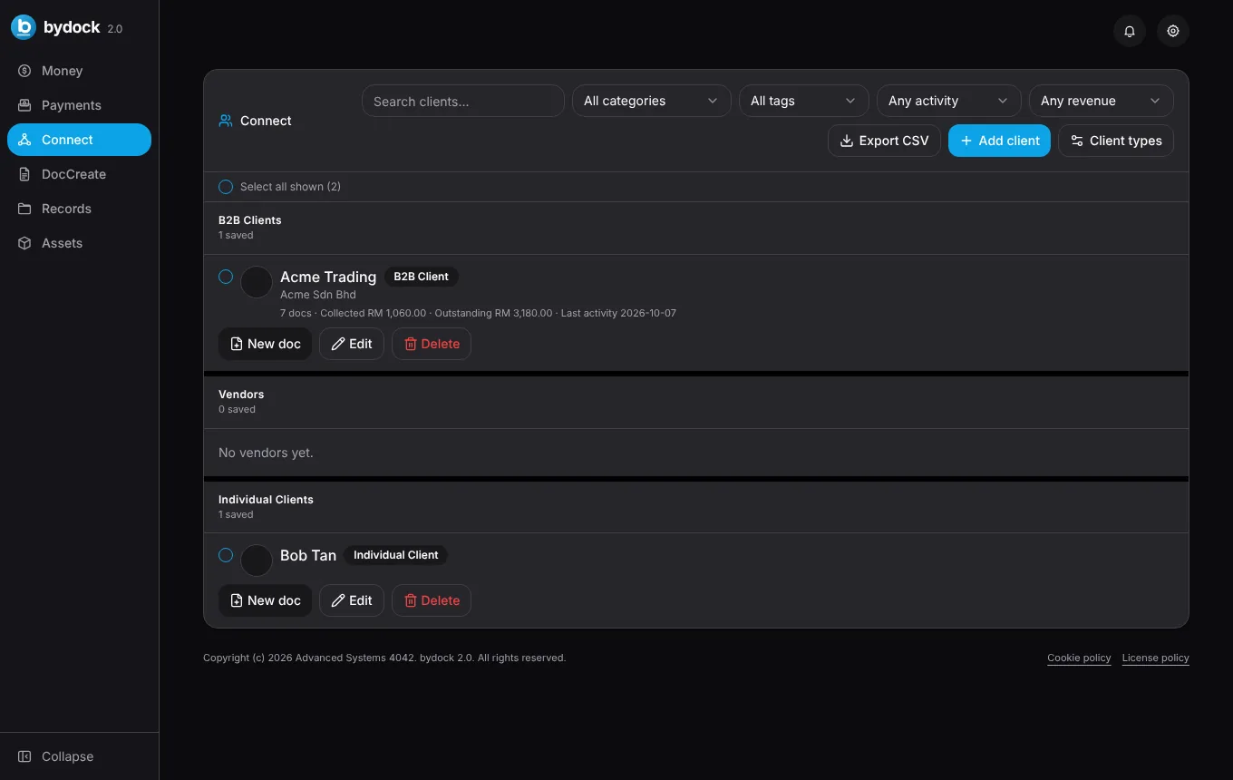
Task: Open DocCreate from sidebar
Action: 79,174
